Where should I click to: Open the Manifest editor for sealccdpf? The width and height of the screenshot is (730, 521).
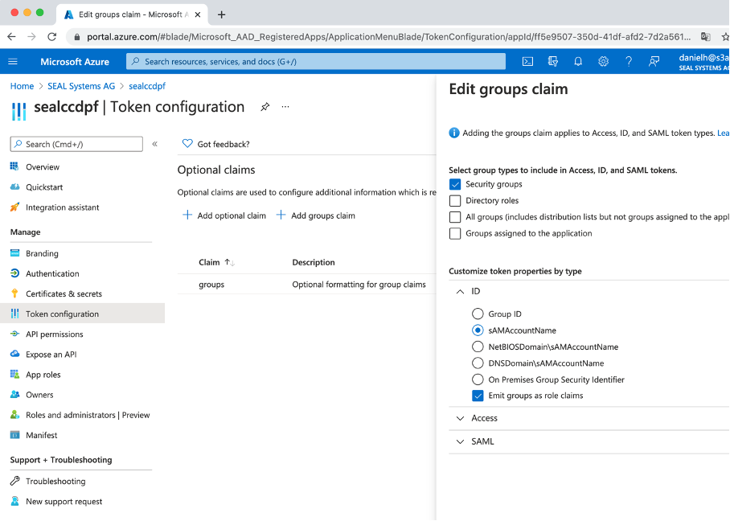41,435
